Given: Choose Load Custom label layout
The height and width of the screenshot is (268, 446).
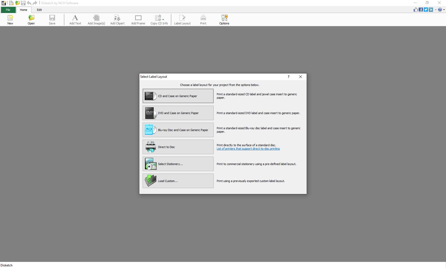Looking at the screenshot, I should [178, 181].
